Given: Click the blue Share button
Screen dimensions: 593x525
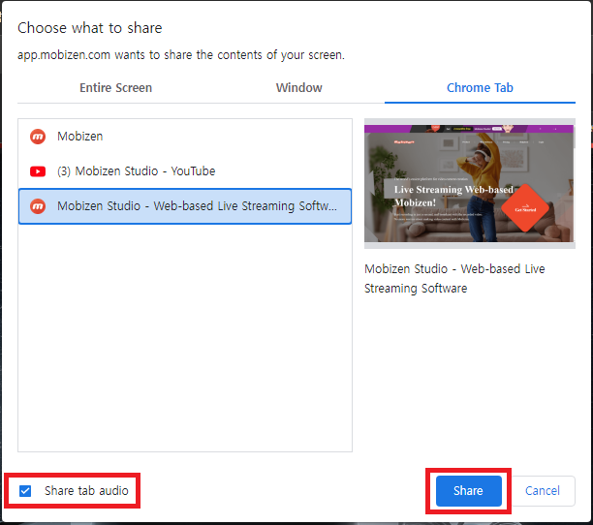Looking at the screenshot, I should point(469,490).
